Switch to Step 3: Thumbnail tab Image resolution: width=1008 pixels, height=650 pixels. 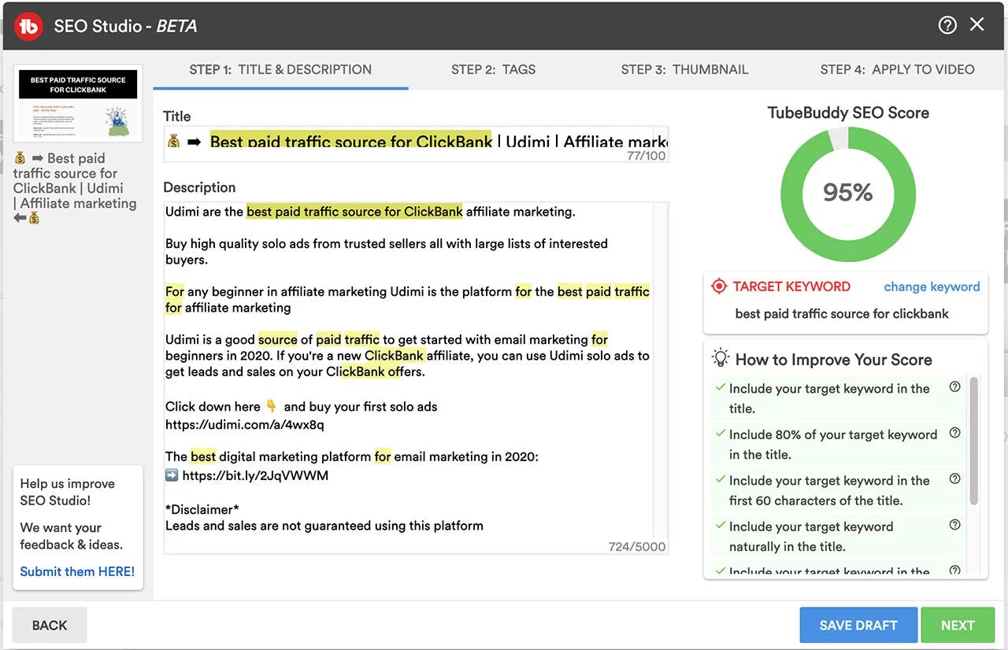[x=684, y=69]
